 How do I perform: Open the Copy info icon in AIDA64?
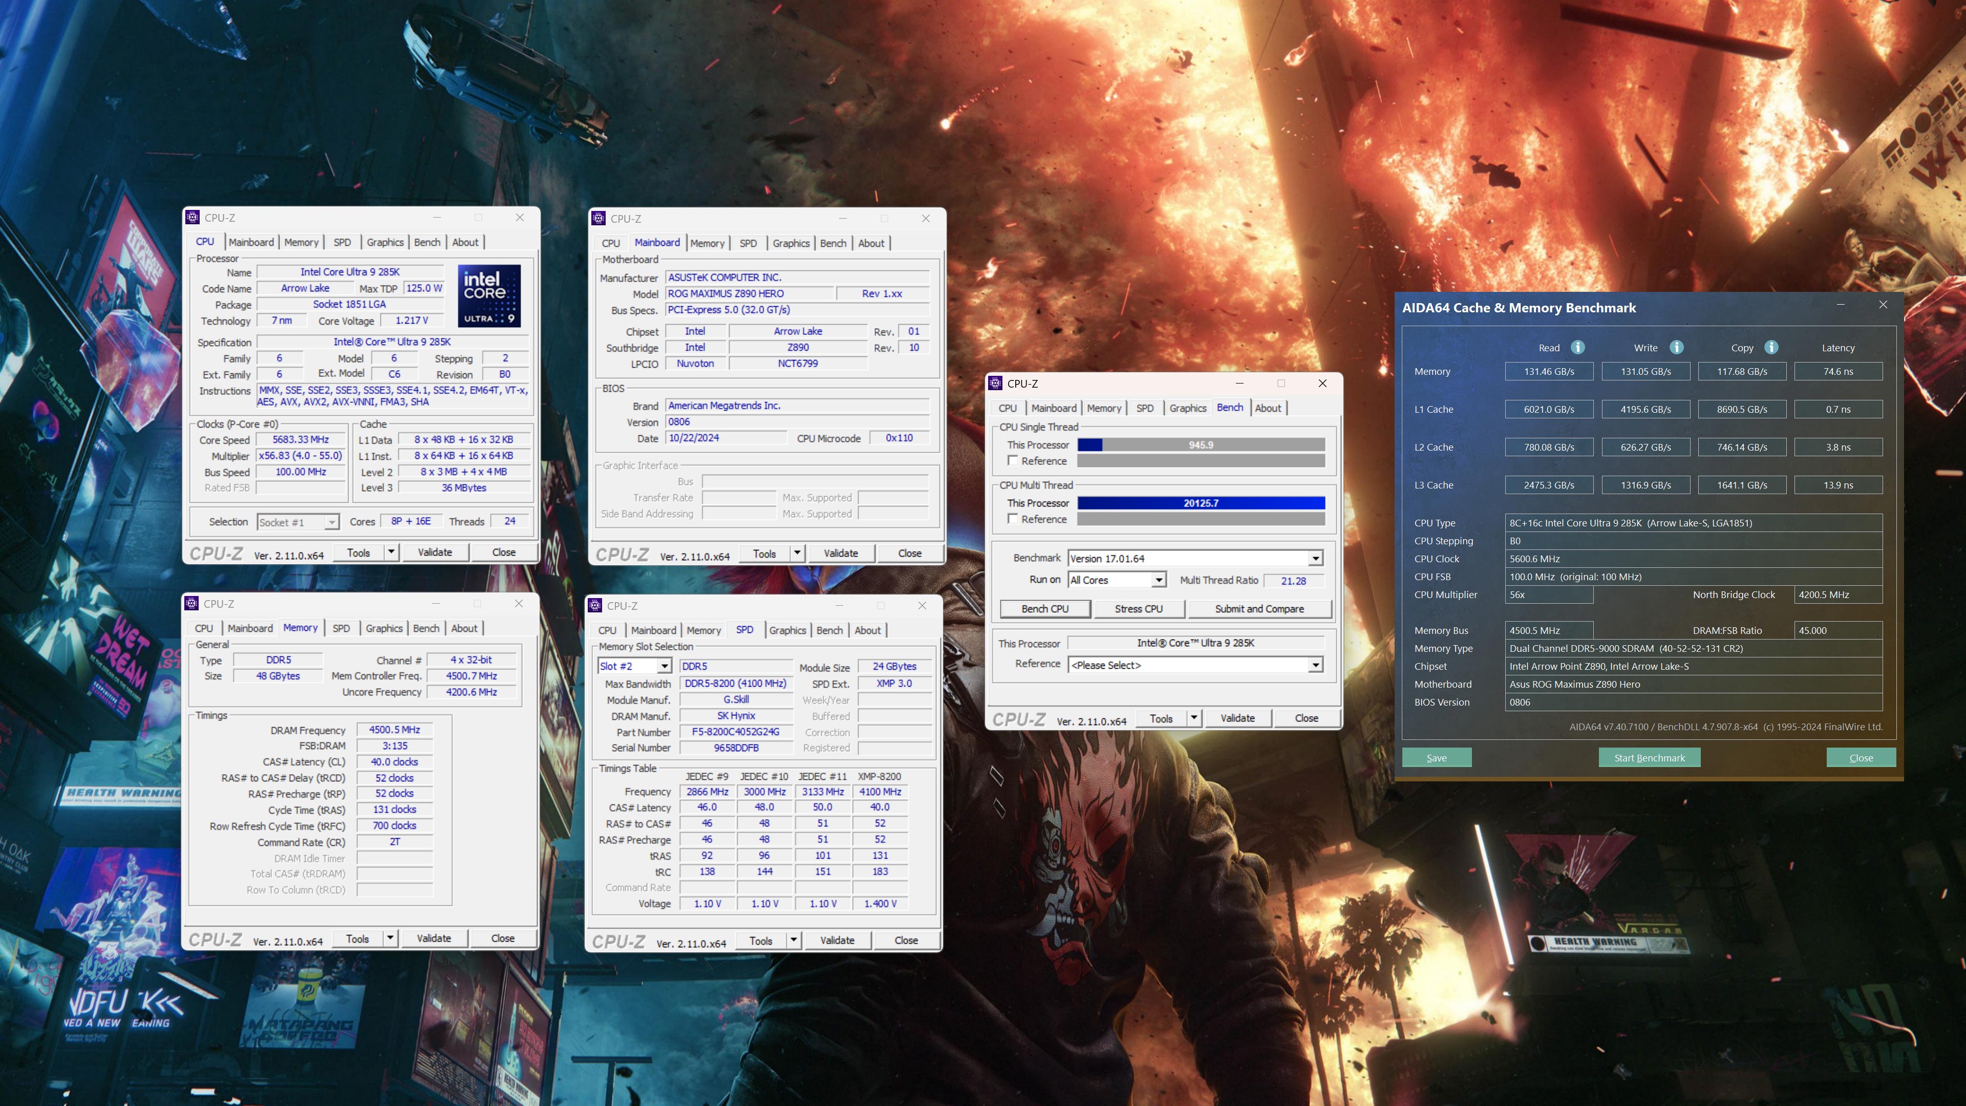[1771, 347]
